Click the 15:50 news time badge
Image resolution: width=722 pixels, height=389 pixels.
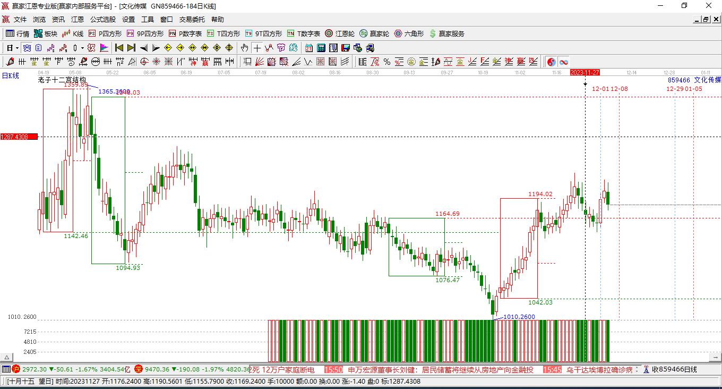click(x=333, y=369)
